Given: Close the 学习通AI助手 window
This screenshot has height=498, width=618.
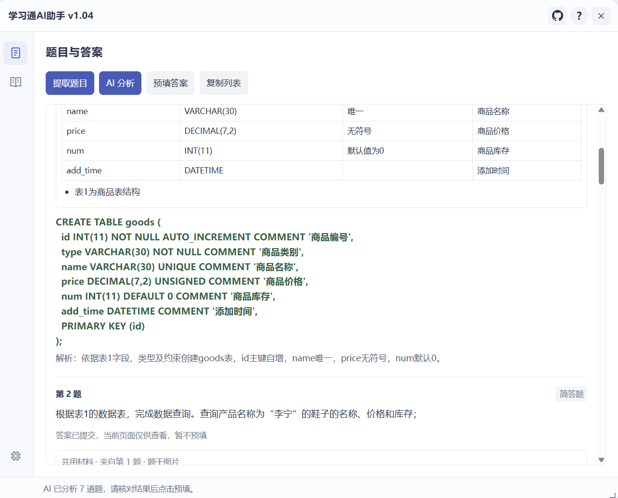Looking at the screenshot, I should [x=601, y=16].
